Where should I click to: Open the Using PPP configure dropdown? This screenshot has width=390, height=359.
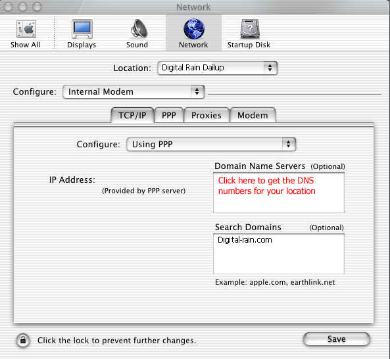tap(211, 144)
